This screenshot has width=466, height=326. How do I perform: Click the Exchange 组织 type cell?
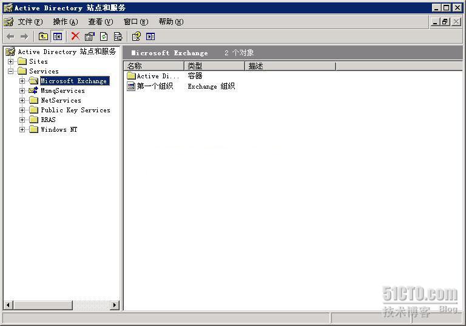211,86
